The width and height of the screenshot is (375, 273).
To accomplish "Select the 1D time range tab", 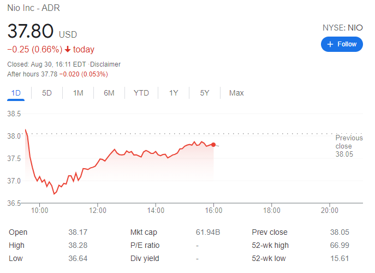I will click(x=16, y=93).
